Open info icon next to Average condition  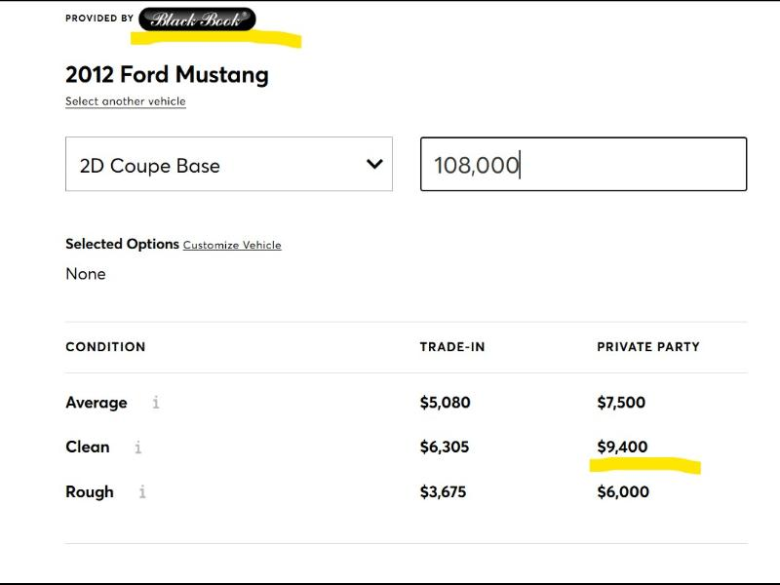[x=155, y=403]
